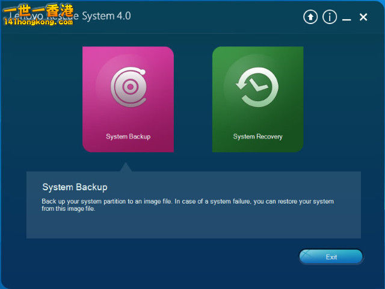Image resolution: width=385 pixels, height=289 pixels.
Task: Open the System Recovery tile
Action: coord(258,99)
